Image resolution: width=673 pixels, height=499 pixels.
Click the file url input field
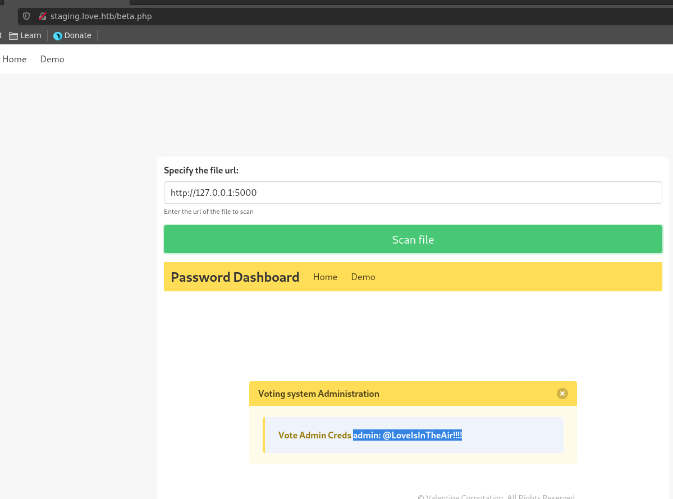pos(413,193)
